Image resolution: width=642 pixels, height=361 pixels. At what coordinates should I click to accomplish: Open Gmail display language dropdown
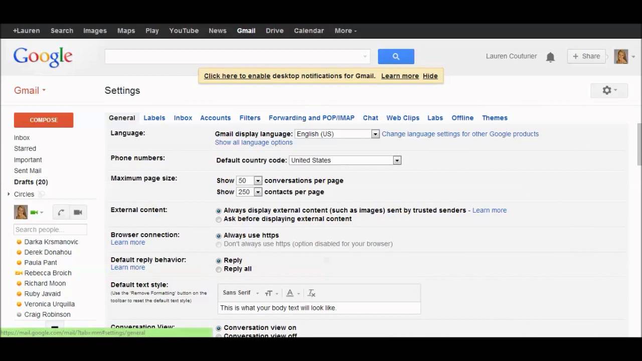pos(337,134)
